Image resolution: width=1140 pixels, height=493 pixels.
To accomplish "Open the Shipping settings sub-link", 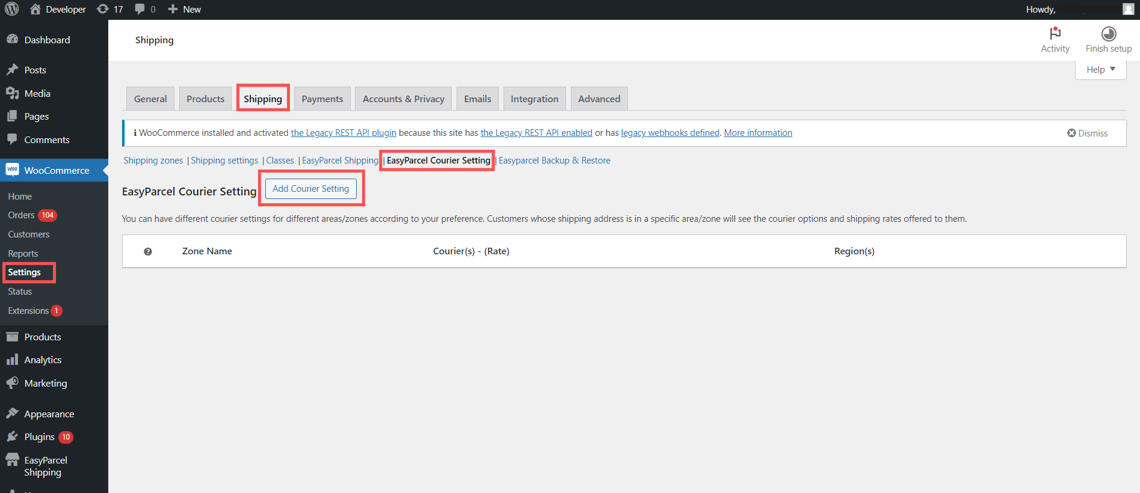I will (x=224, y=161).
